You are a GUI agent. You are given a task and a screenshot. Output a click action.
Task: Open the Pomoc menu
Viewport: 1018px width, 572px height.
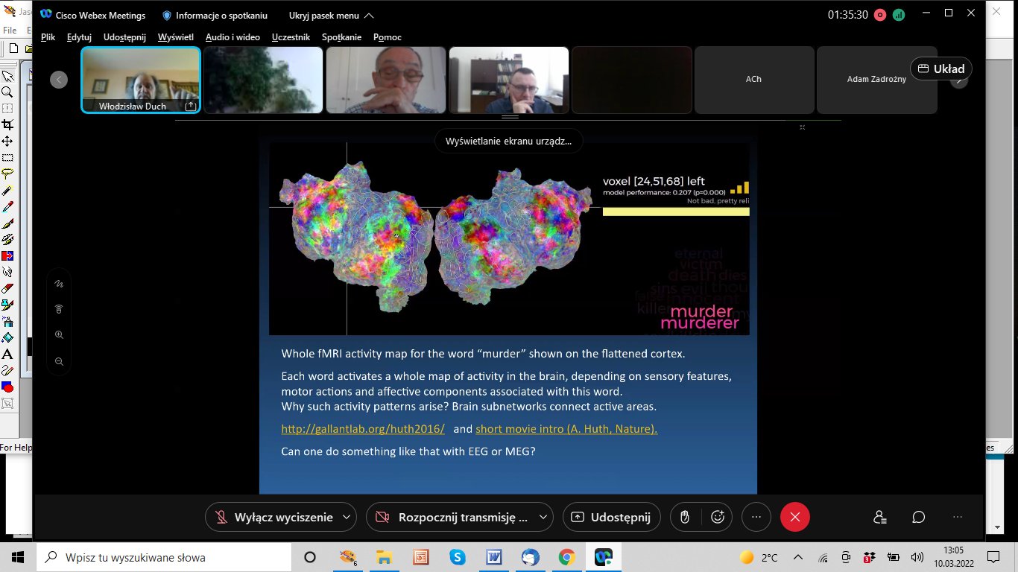coord(388,37)
